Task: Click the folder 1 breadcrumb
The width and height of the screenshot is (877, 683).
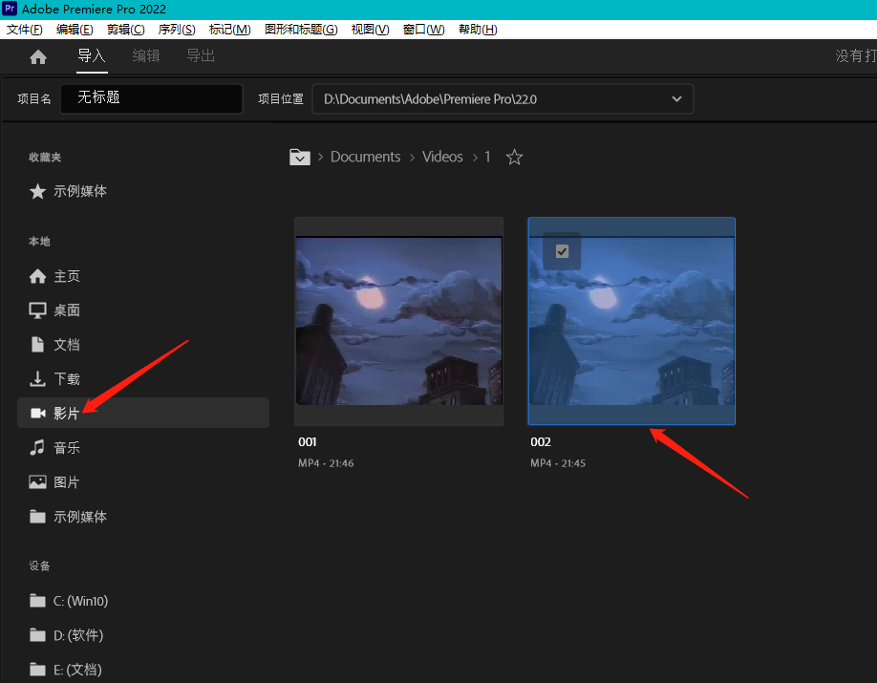Action: (487, 157)
